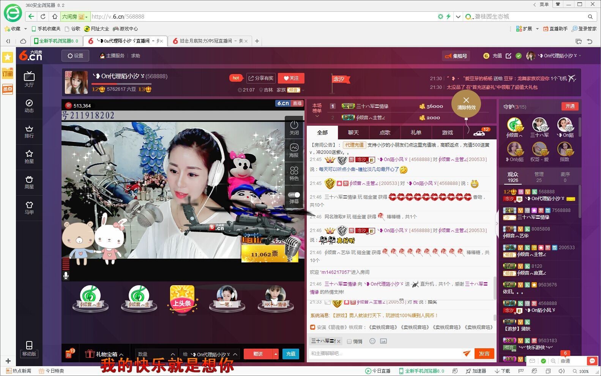The image size is (601, 376).
Task: Click the 抢星 star icon in sidebar
Action: pyautogui.click(x=29, y=156)
